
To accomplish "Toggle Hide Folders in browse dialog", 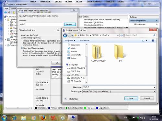I will (71, 99).
